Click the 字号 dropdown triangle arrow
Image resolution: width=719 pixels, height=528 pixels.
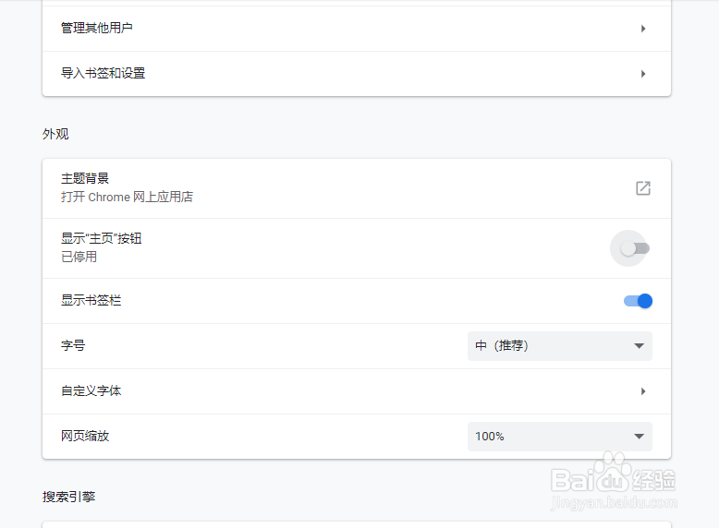639,346
